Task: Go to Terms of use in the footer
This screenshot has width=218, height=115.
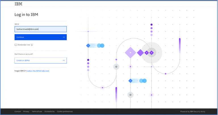Action: (37, 111)
